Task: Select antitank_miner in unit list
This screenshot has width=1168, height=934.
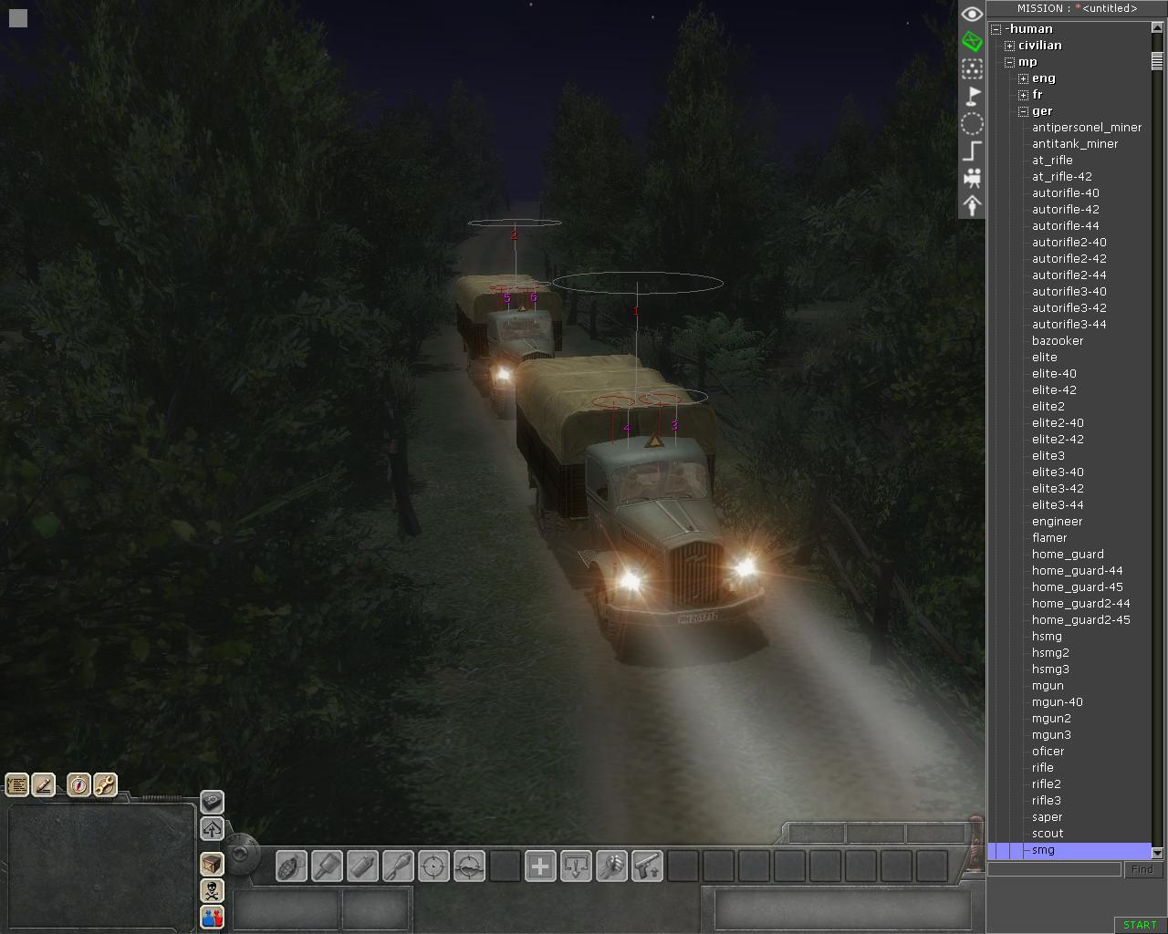Action: 1075,144
